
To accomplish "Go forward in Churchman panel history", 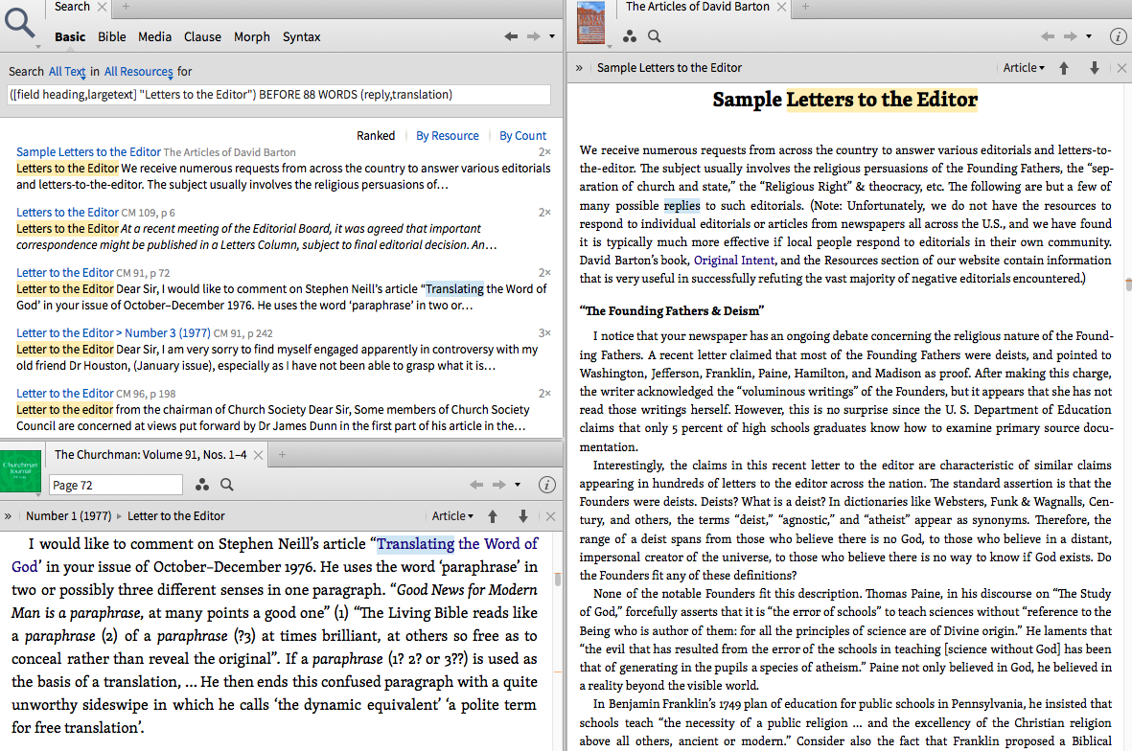I will point(498,485).
